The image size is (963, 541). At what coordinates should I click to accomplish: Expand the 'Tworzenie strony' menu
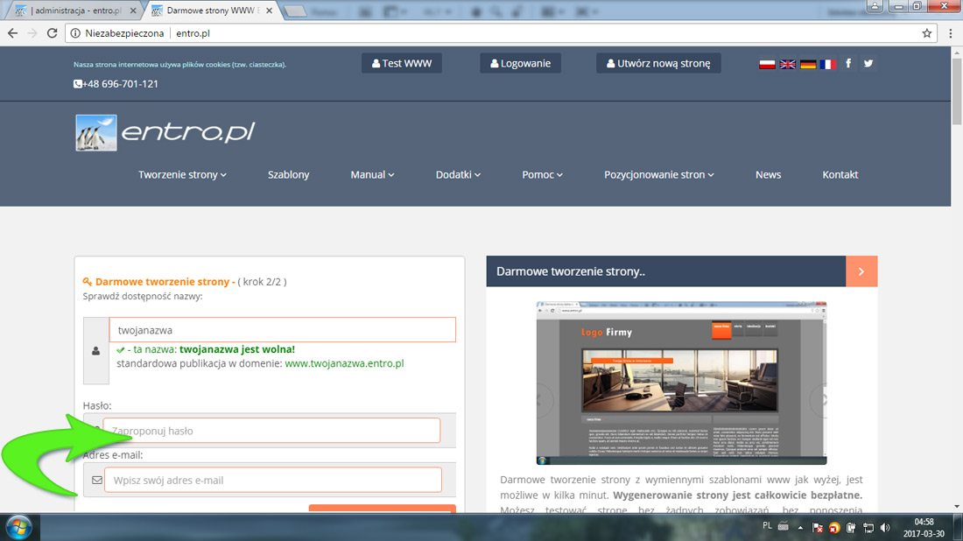pos(182,174)
